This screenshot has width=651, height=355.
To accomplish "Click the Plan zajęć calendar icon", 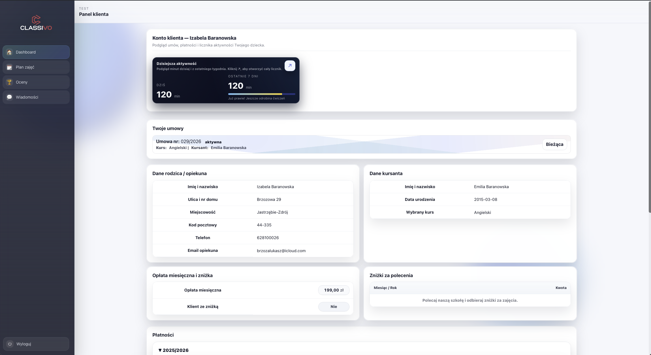I will tap(9, 67).
